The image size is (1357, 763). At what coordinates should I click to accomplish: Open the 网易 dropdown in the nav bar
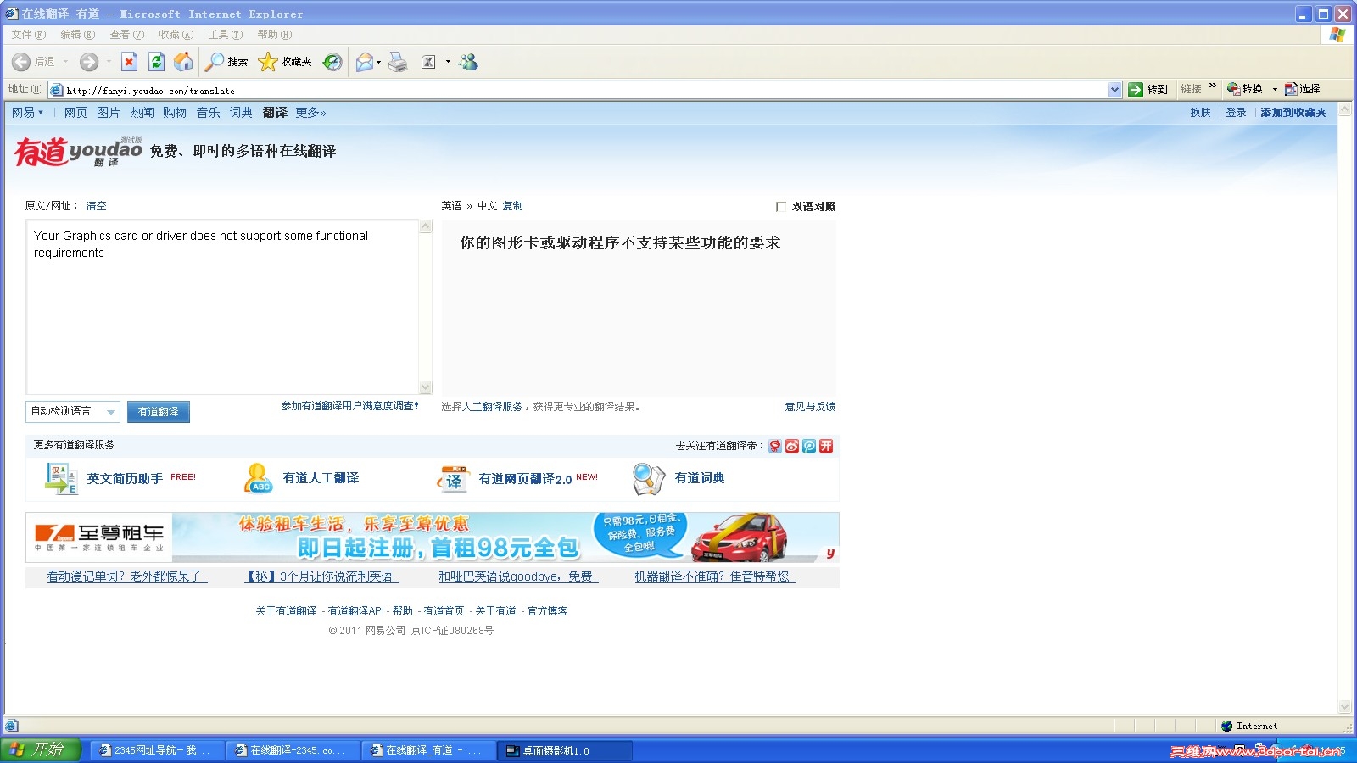(x=27, y=113)
